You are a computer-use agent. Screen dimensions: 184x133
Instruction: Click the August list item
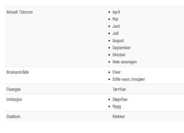pyautogui.click(x=118, y=41)
